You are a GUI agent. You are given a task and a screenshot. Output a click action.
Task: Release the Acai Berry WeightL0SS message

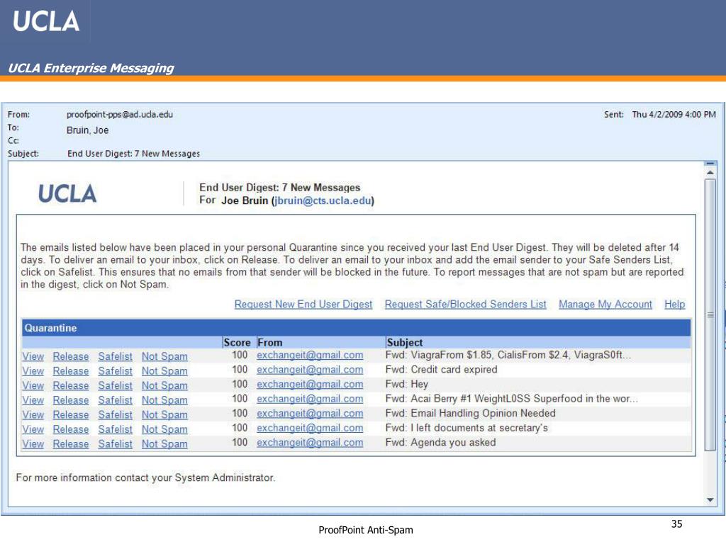tap(70, 400)
